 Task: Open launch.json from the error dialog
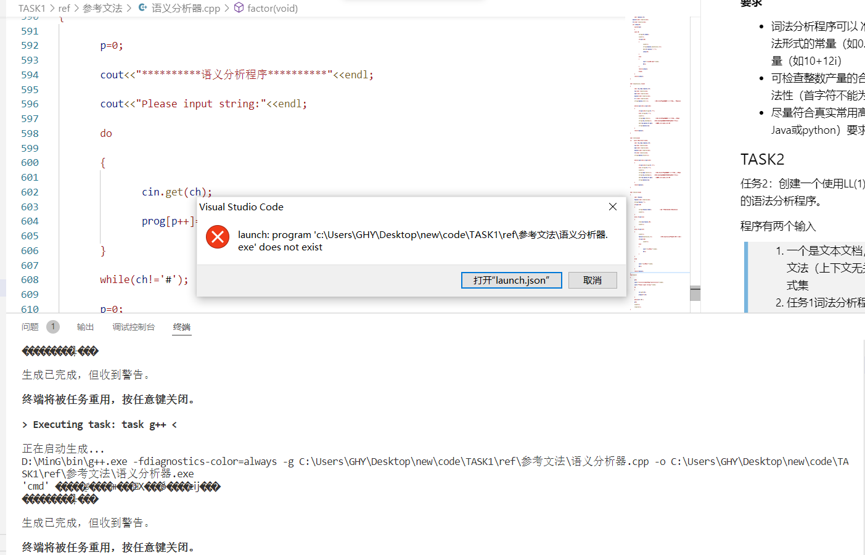click(x=512, y=280)
